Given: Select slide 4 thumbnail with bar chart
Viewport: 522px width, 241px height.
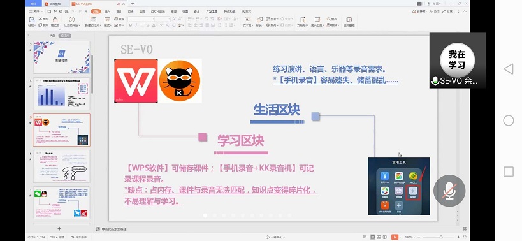Looking at the screenshot, I should [62, 94].
